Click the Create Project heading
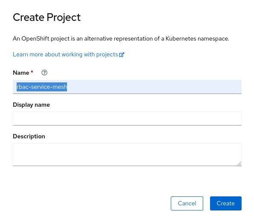Viewport: 254px width, 222px height. tap(47, 18)
